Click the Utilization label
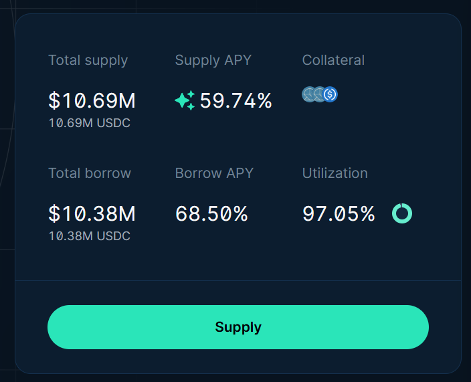This screenshot has width=471, height=382. pyautogui.click(x=335, y=173)
